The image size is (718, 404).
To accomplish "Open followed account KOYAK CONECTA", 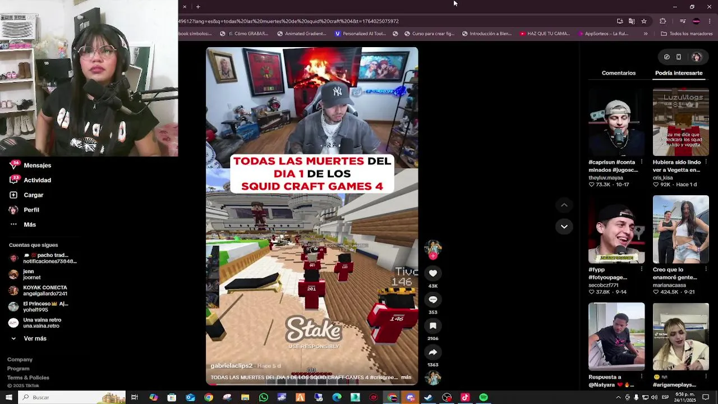I will pos(38,291).
